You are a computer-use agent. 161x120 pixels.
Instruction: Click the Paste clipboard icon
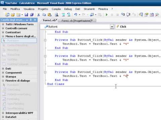[50, 15]
